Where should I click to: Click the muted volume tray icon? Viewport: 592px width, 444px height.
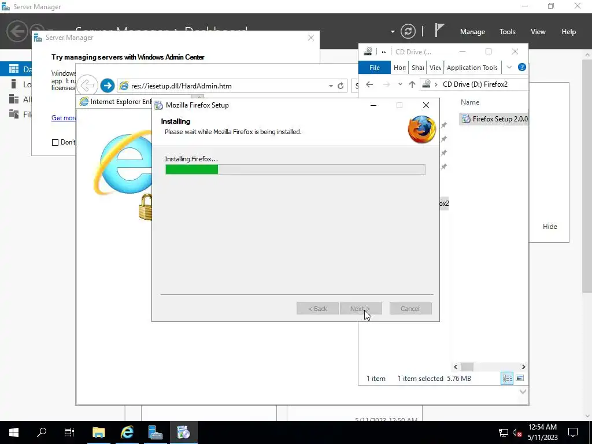pyautogui.click(x=517, y=432)
